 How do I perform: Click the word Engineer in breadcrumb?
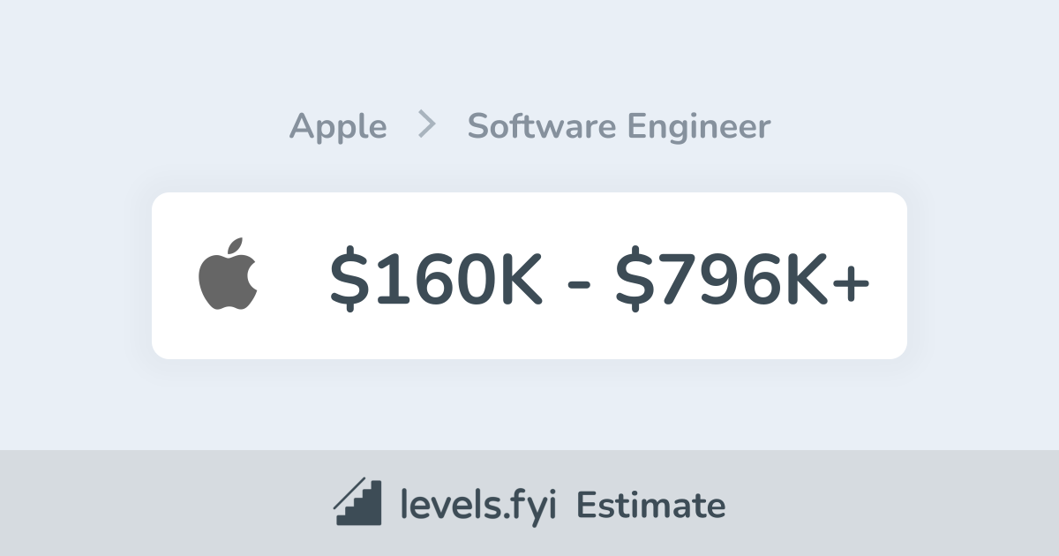click(699, 128)
